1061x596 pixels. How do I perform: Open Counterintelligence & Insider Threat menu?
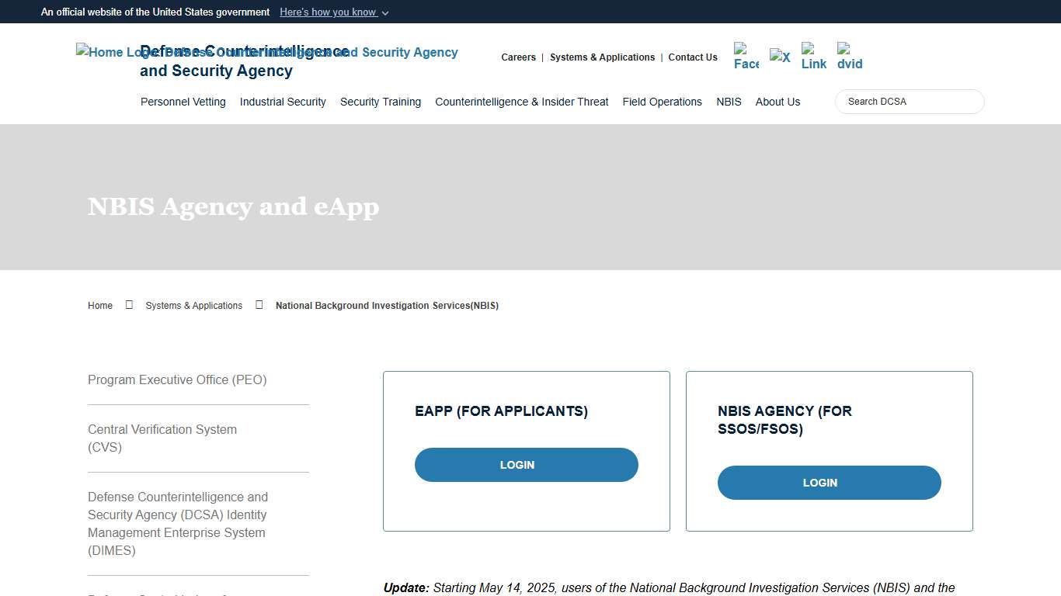coord(522,102)
